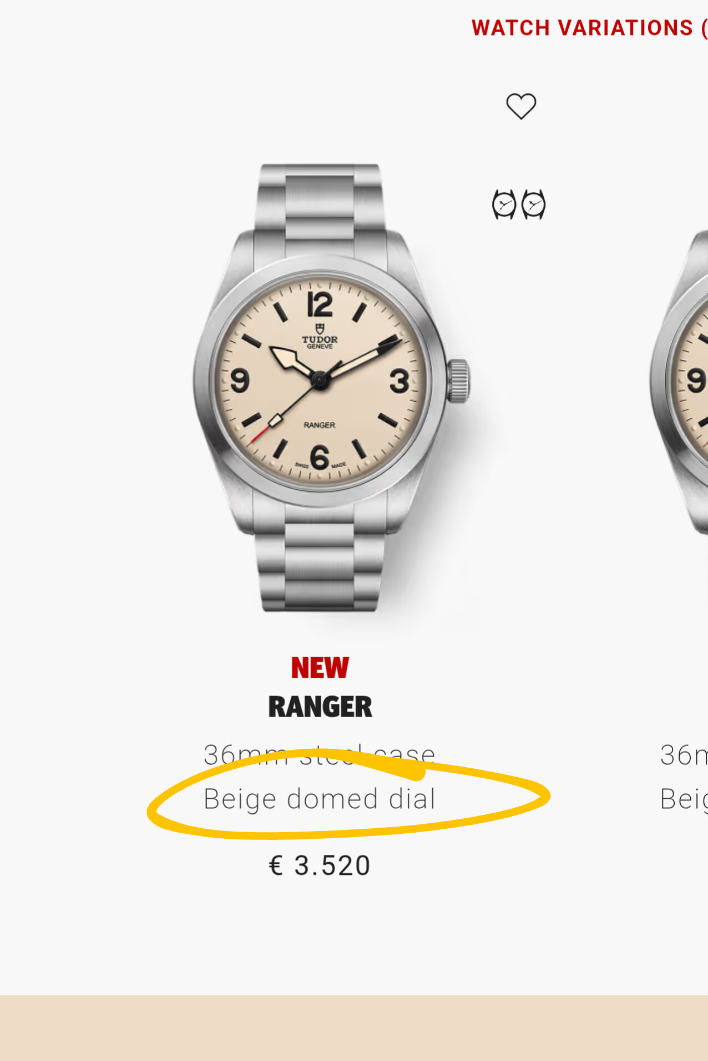The height and width of the screenshot is (1061, 708).
Task: Open the second watch's 36m description text
Action: [684, 755]
